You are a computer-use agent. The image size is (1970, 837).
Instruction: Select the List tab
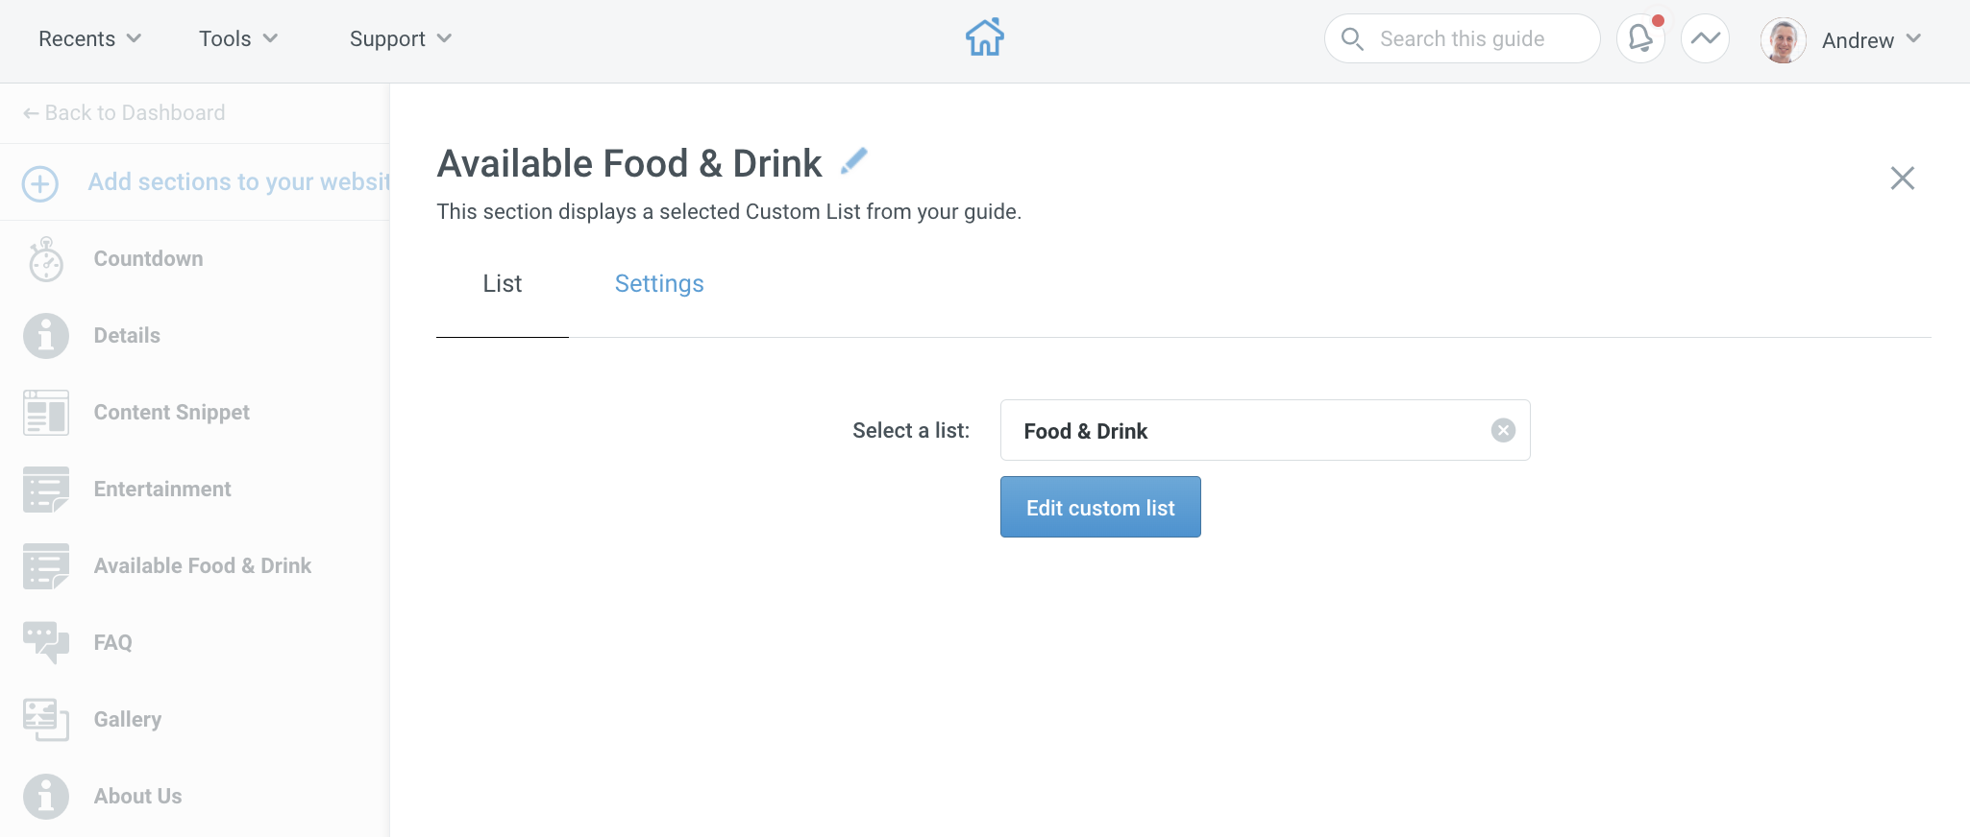tap(503, 283)
